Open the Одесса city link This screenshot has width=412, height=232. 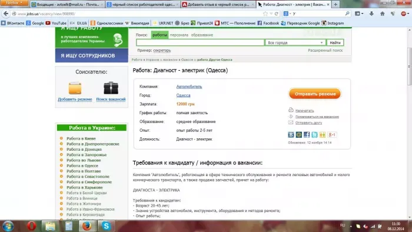(183, 95)
